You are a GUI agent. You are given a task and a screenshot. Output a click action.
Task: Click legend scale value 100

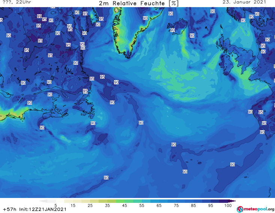click(x=228, y=205)
